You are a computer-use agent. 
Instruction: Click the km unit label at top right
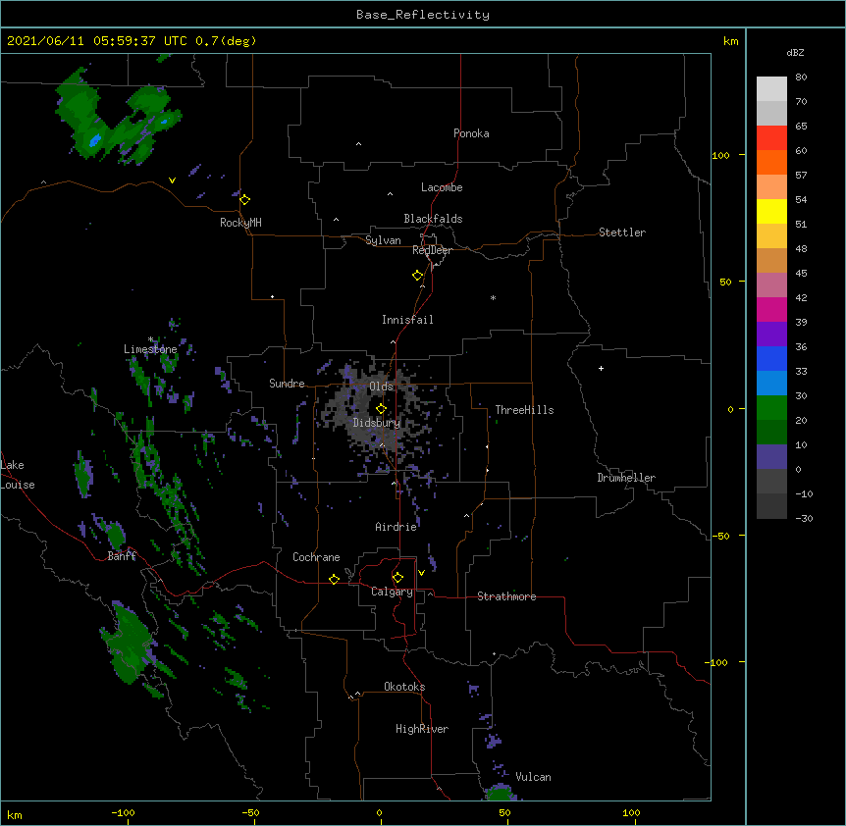(730, 41)
